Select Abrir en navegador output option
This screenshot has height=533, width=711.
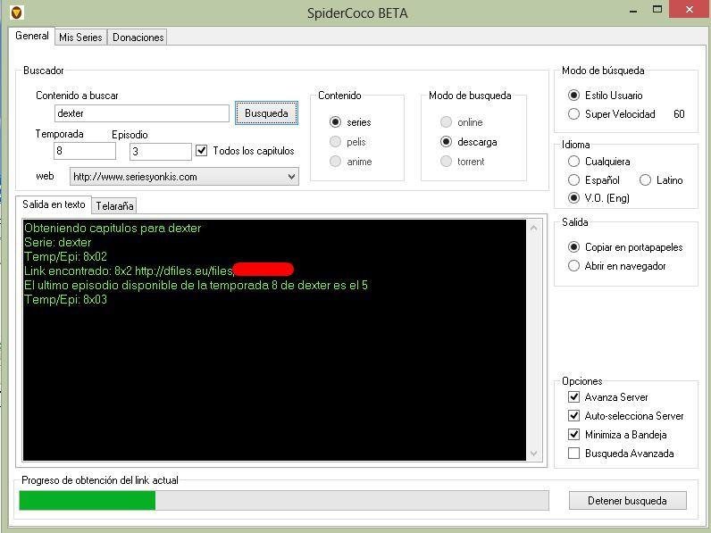573,265
